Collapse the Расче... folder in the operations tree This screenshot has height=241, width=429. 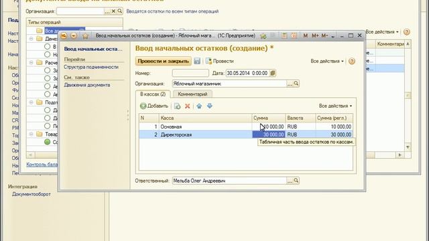coord(32,62)
